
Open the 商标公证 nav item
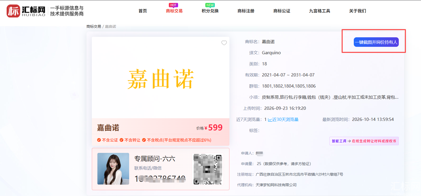click(282, 11)
